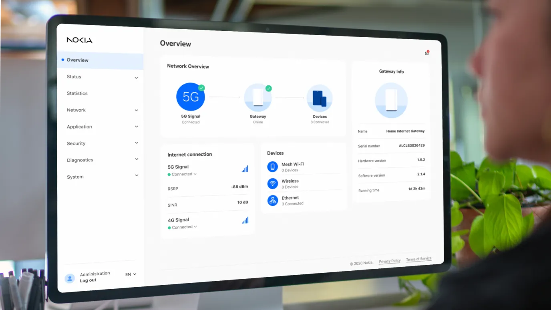Click the Nokia logo
This screenshot has width=551, height=310.
coord(79,40)
